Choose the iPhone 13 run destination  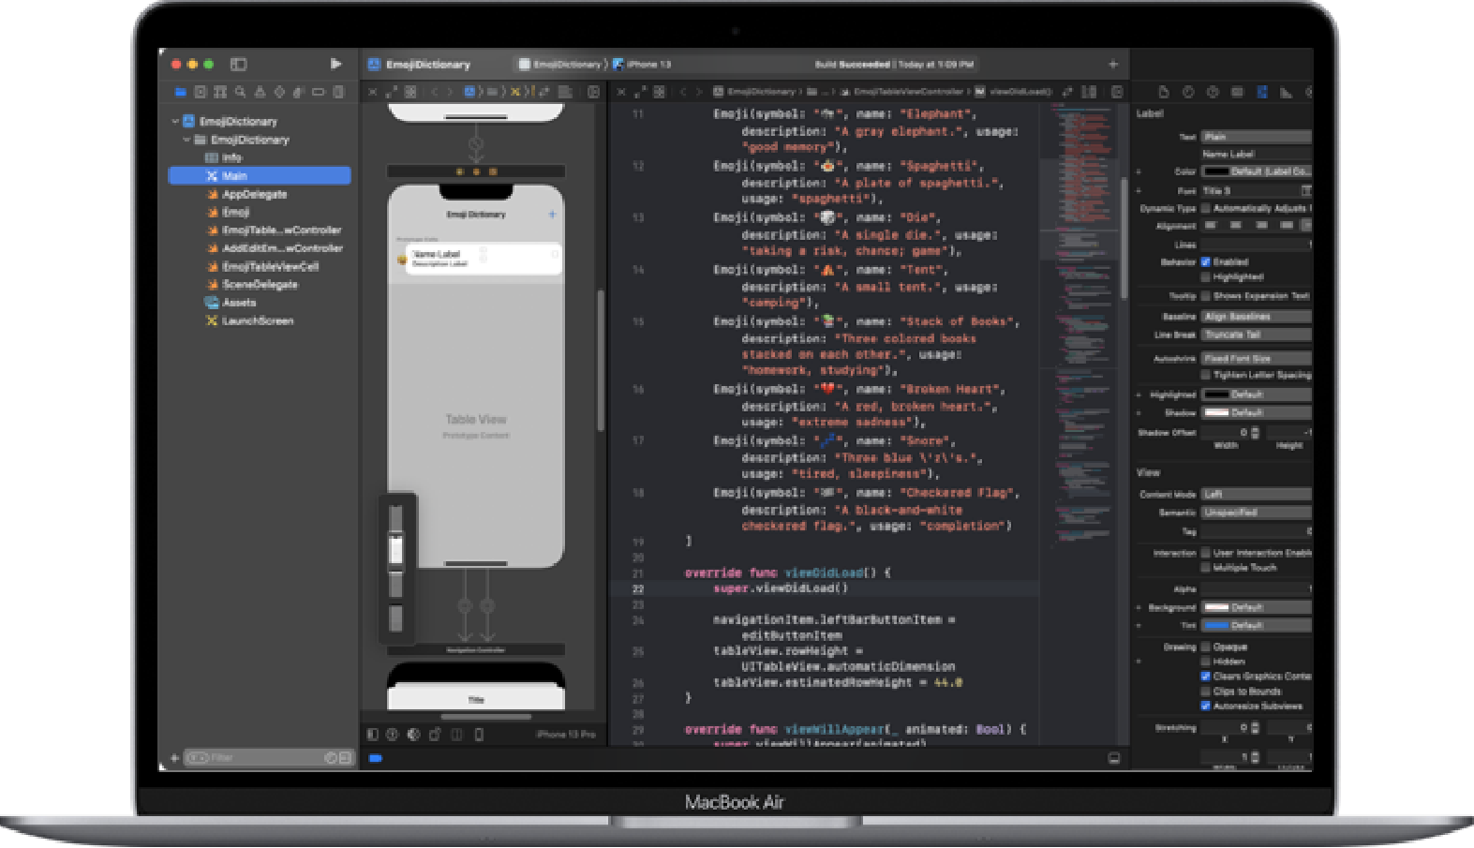click(642, 65)
